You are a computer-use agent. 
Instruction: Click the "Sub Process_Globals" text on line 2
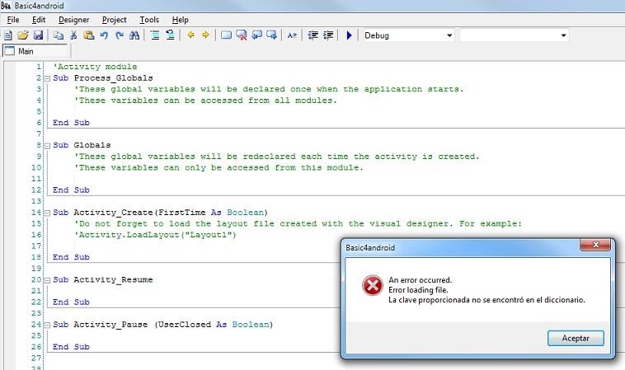tap(103, 77)
